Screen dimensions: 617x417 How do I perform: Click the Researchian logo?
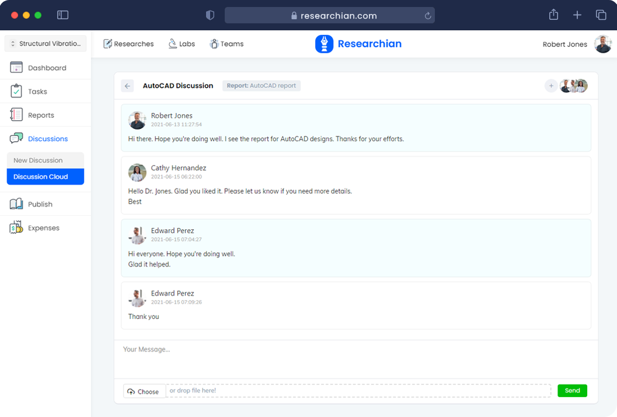(x=358, y=44)
